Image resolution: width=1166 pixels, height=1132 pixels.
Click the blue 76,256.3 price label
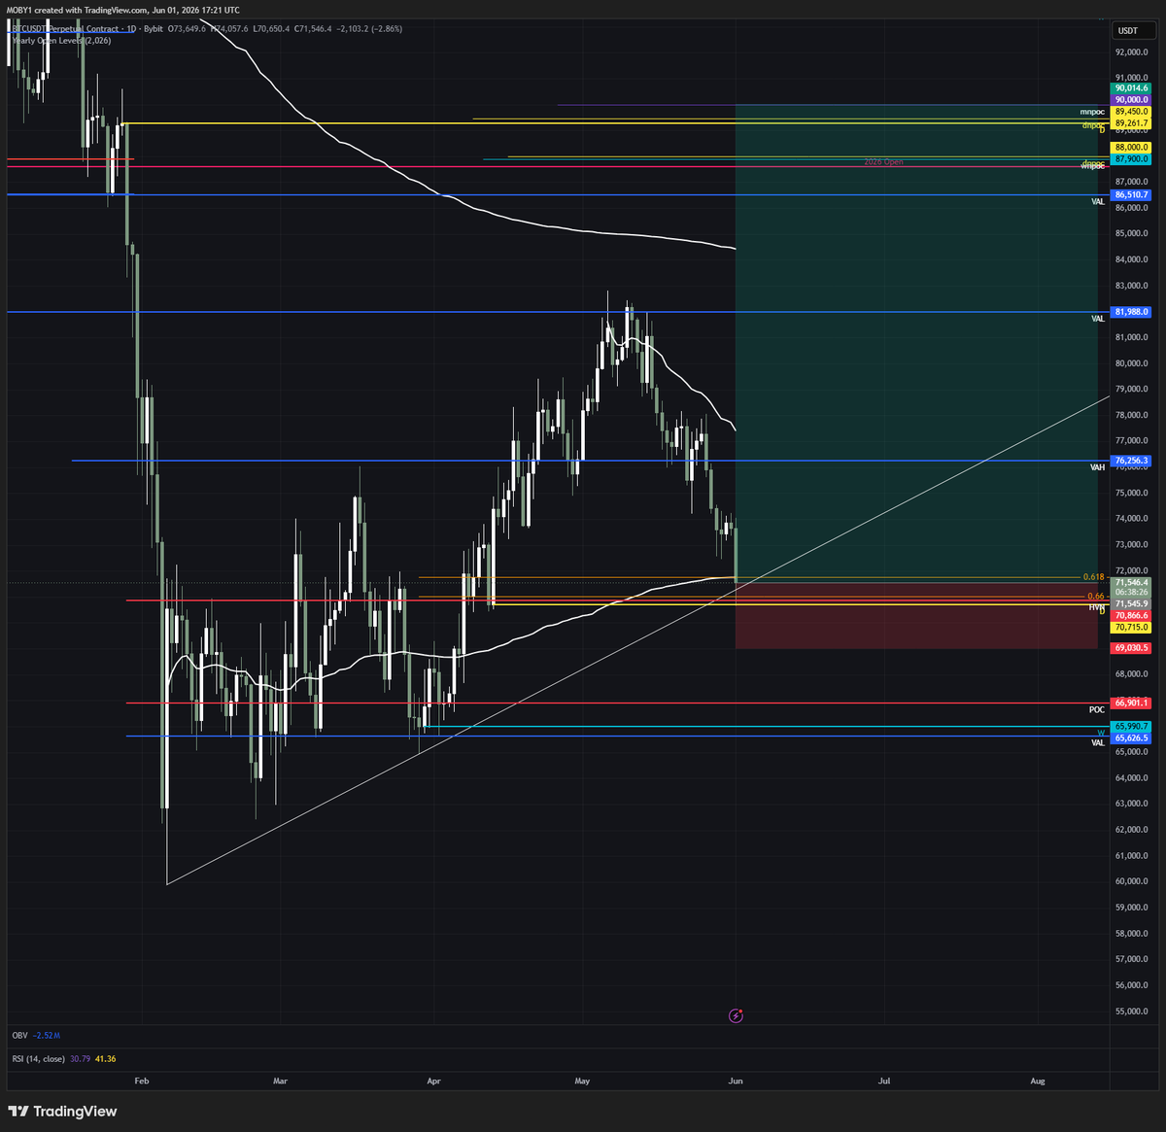(x=1131, y=461)
